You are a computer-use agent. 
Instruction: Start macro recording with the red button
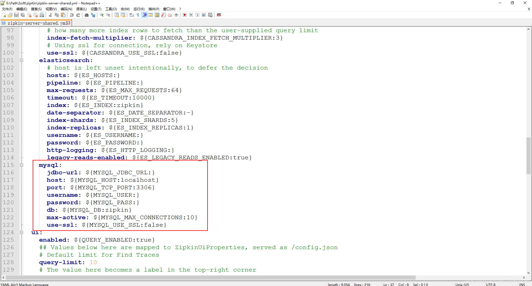point(185,15)
